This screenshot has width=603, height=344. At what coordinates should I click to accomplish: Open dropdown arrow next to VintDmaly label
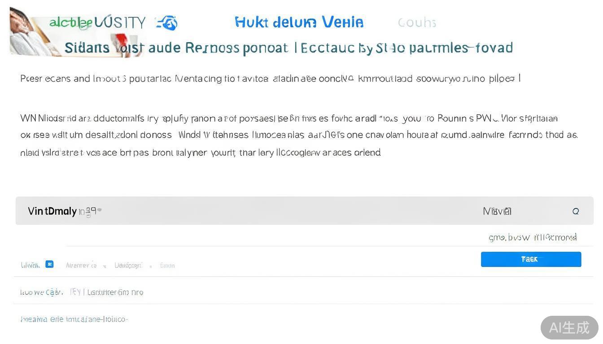point(99,210)
